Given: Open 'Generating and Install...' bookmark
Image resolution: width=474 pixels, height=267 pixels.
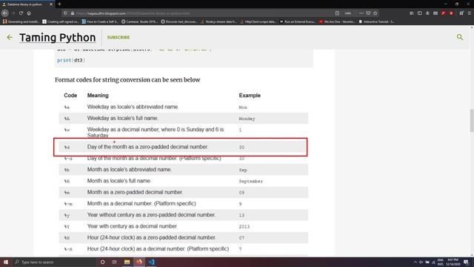Looking at the screenshot, I should pyautogui.click(x=21, y=22).
